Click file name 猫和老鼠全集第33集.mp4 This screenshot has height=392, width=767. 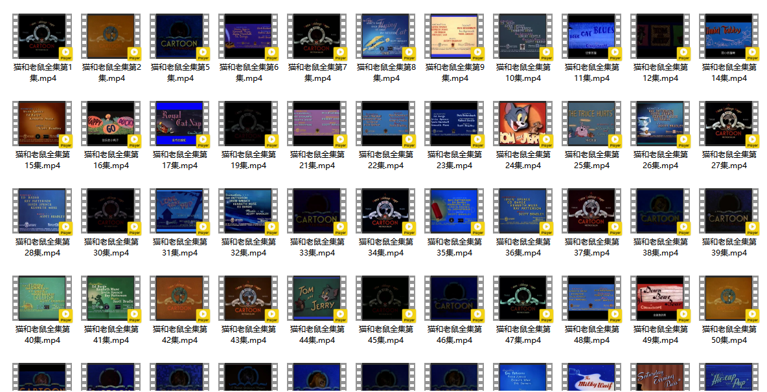(317, 247)
